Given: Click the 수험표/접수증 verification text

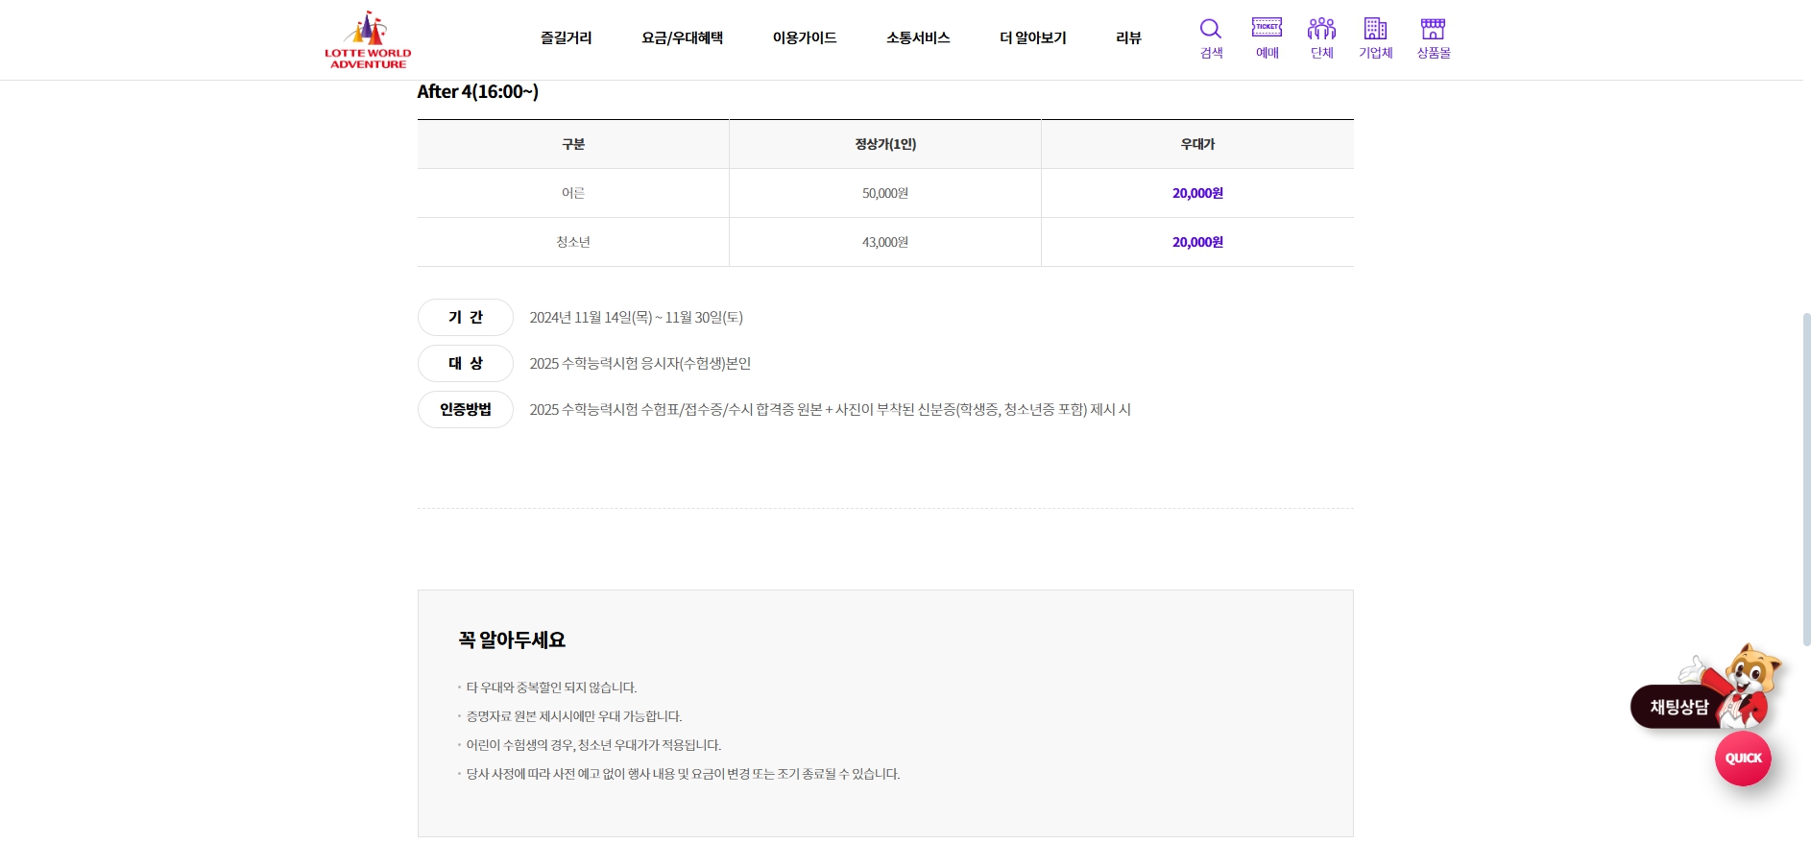Looking at the screenshot, I should (x=830, y=410).
